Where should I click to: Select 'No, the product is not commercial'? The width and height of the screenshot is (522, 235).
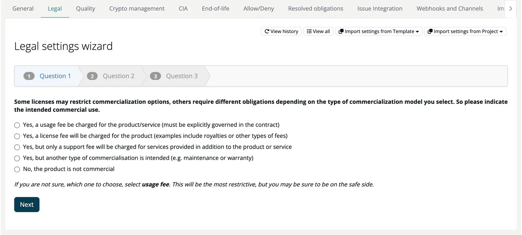point(17,169)
